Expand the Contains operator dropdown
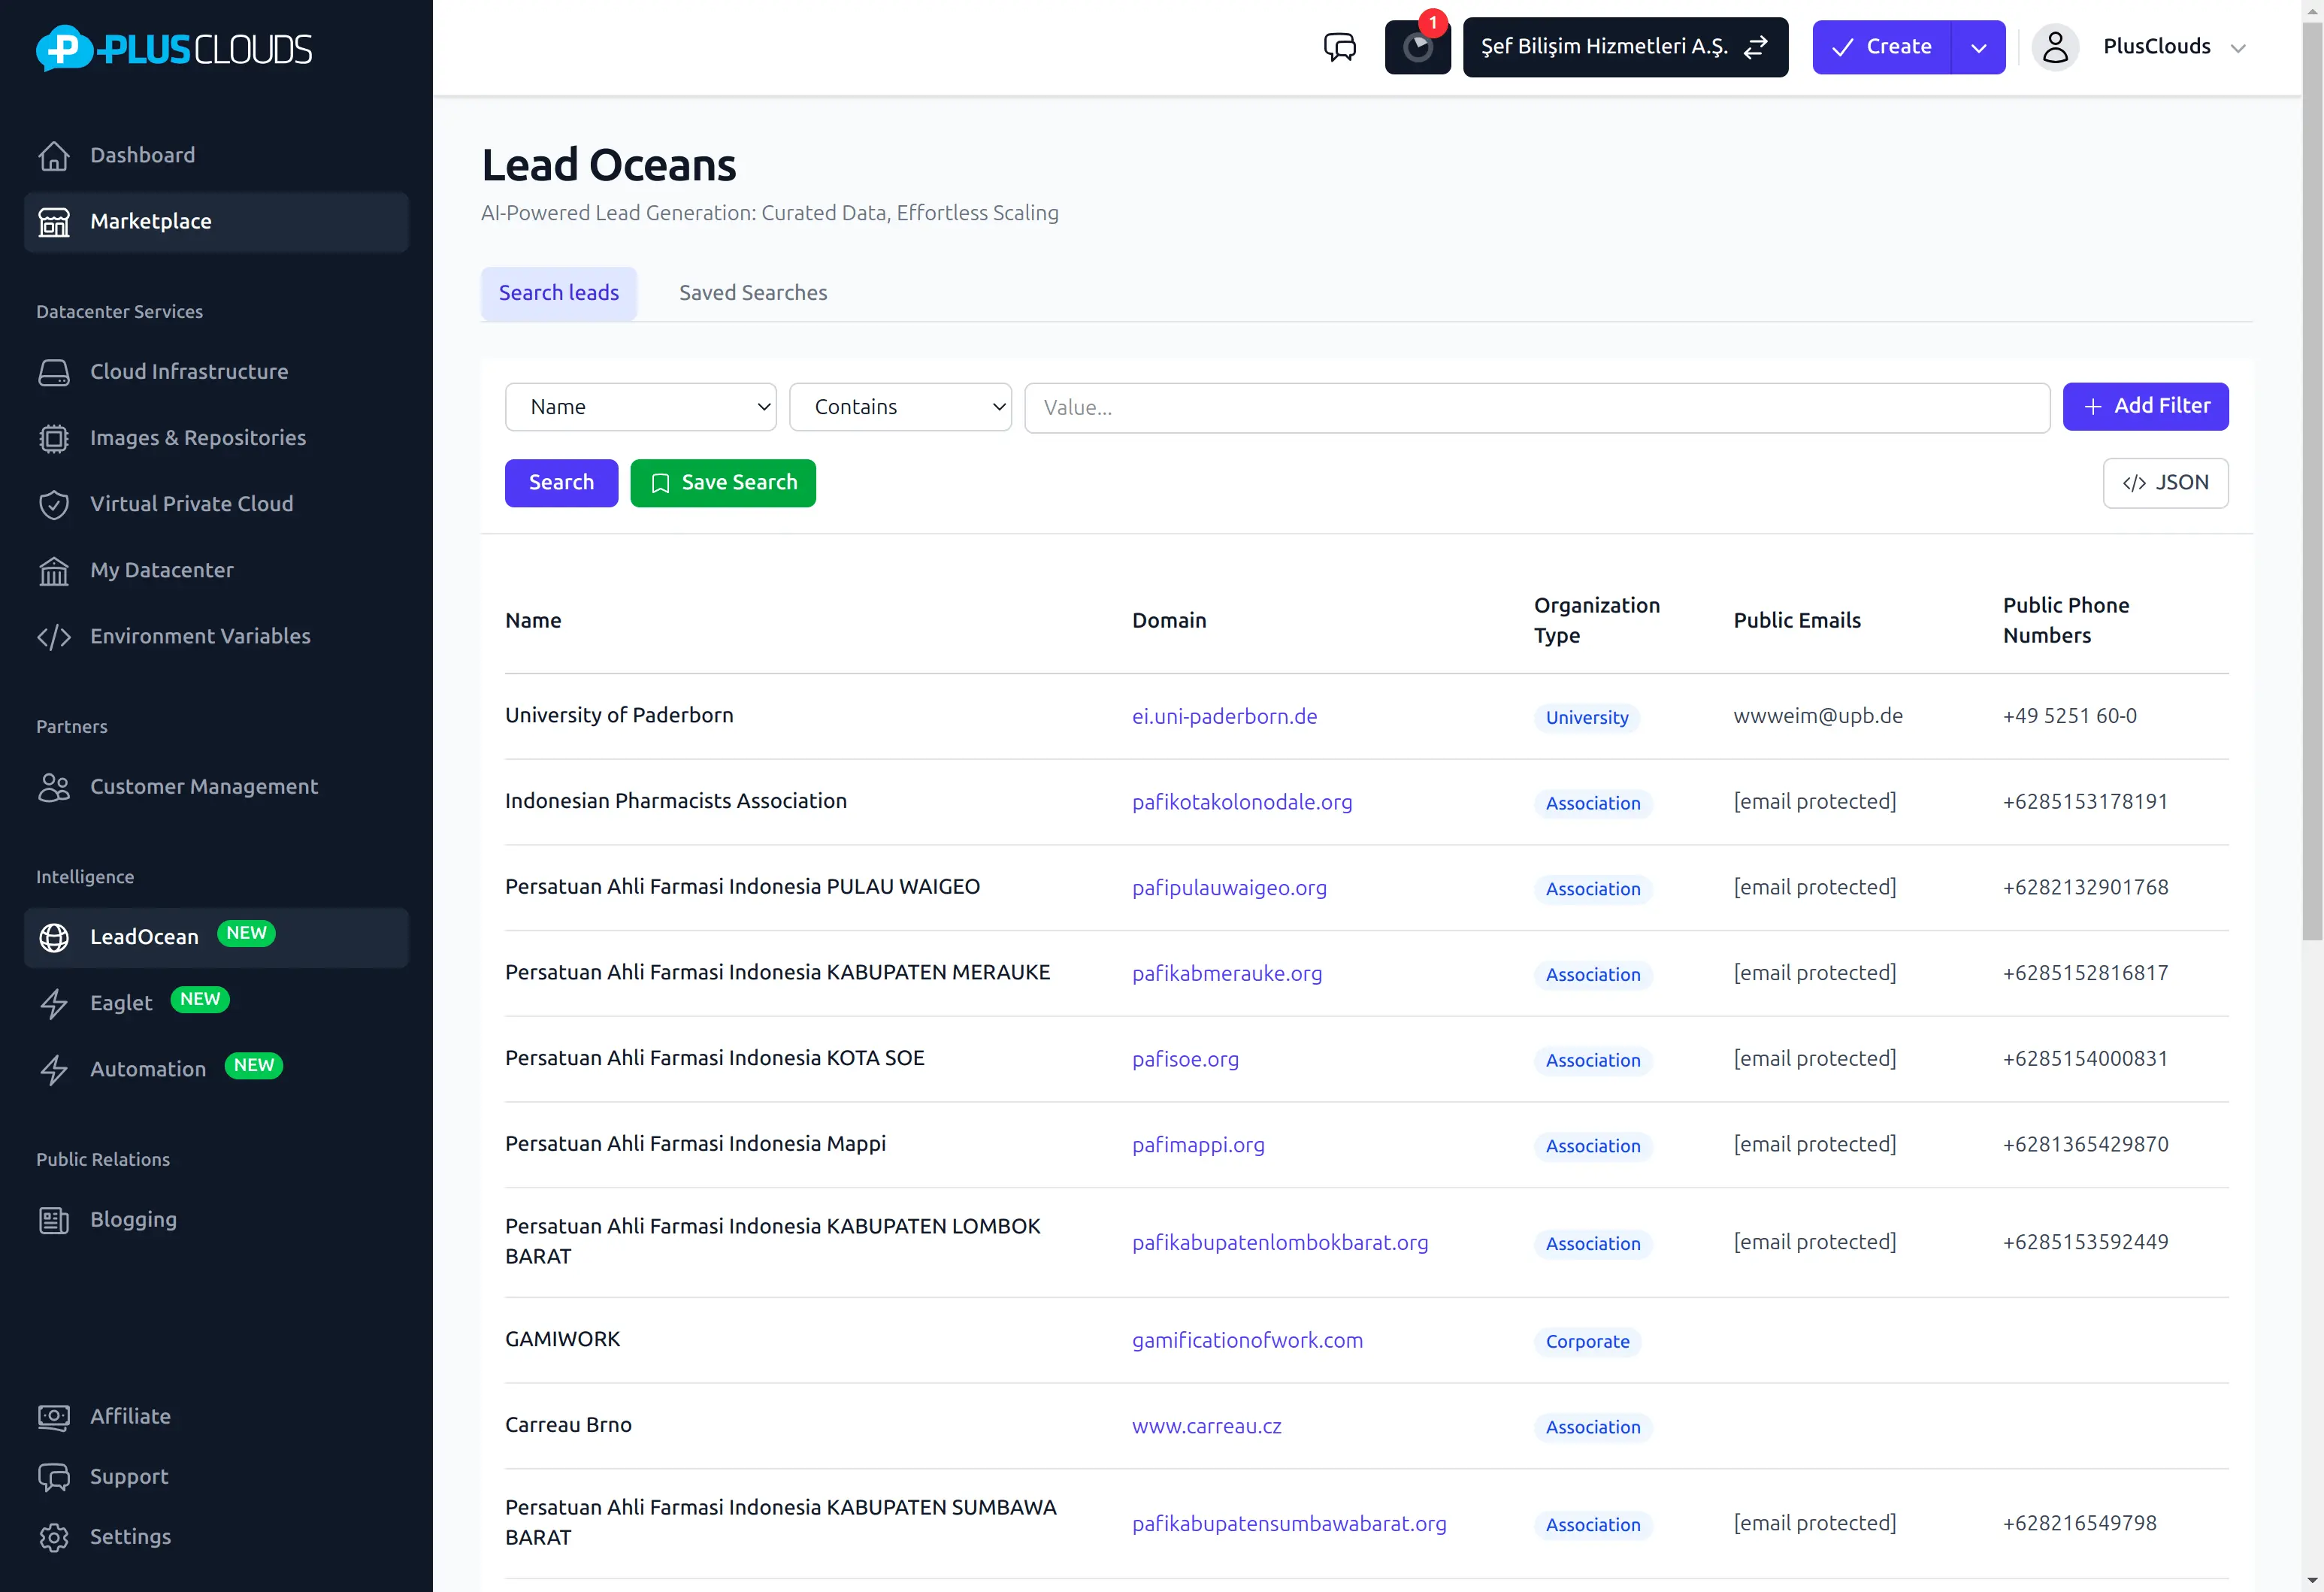The image size is (2324, 1592). click(x=899, y=407)
